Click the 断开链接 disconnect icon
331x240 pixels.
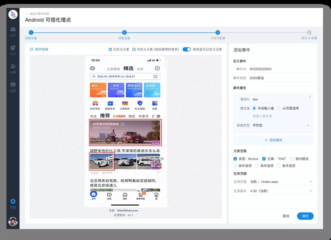click(32, 49)
